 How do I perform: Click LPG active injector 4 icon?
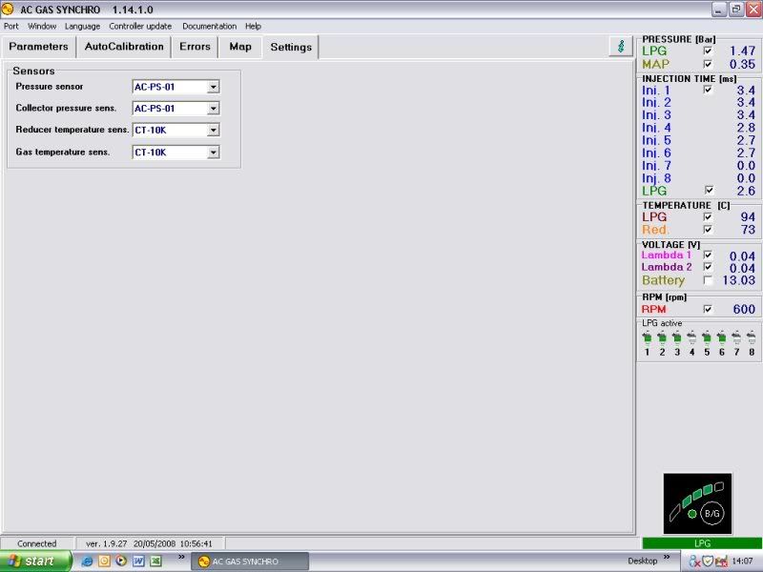click(692, 337)
